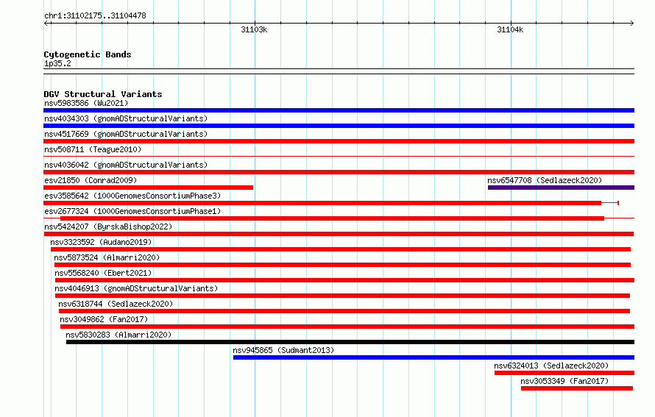The height and width of the screenshot is (417, 655).
Task: Click the left arrow of the ruler
Action: tap(46, 24)
